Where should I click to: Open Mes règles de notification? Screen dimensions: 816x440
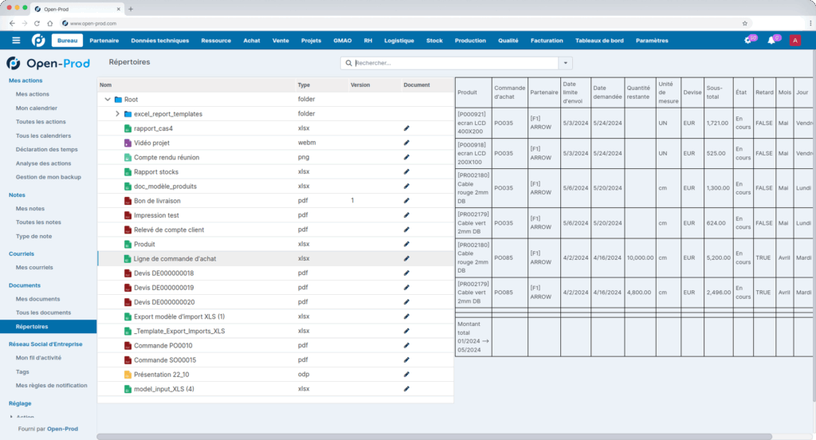tap(52, 386)
